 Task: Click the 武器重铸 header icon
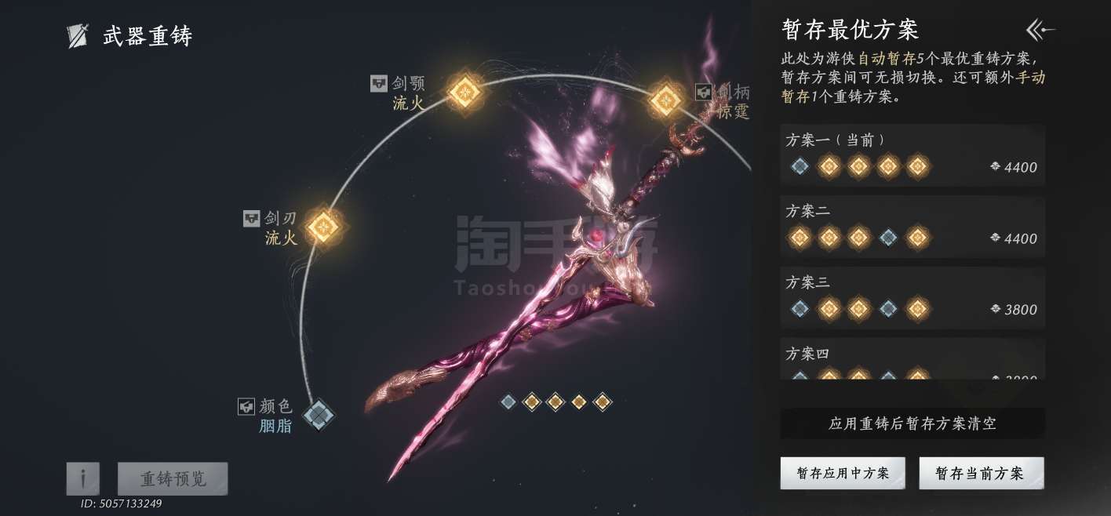(x=78, y=36)
